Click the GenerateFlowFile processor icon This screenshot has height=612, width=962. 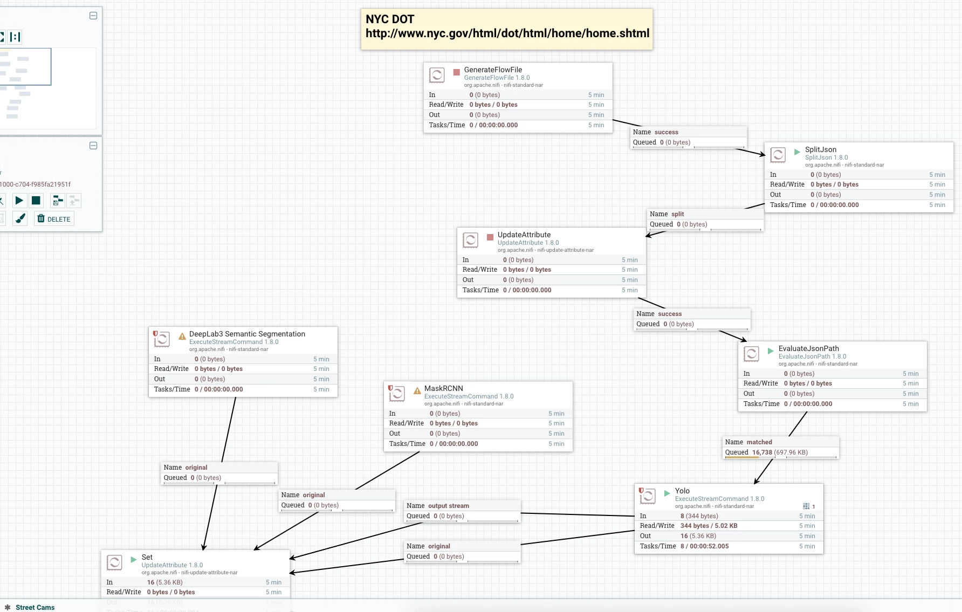(437, 75)
